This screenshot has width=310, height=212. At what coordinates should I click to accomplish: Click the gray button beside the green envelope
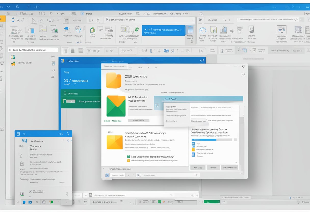pos(139,121)
